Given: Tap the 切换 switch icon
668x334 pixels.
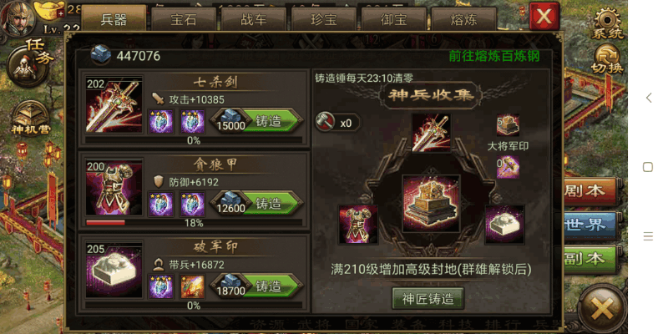Looking at the screenshot, I should (607, 59).
